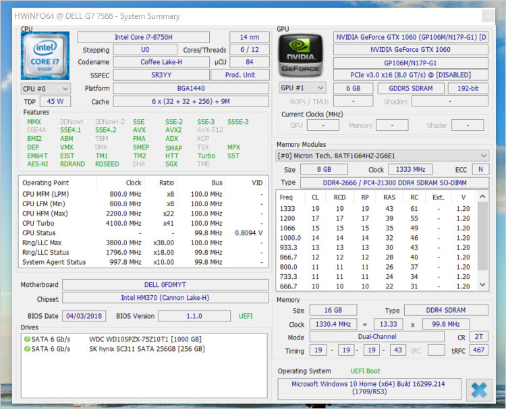
Task: Click the SSE4.1 feature label
Action: (70, 130)
